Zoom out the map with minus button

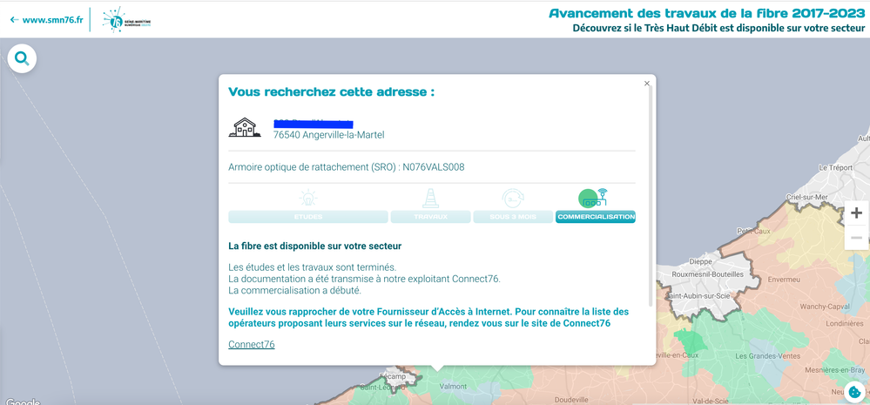(857, 238)
